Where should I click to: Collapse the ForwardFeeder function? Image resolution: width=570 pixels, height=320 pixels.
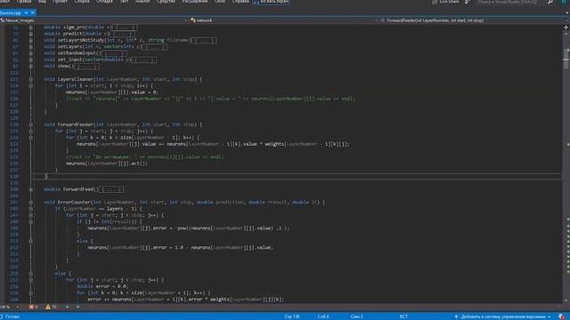pos(31,124)
